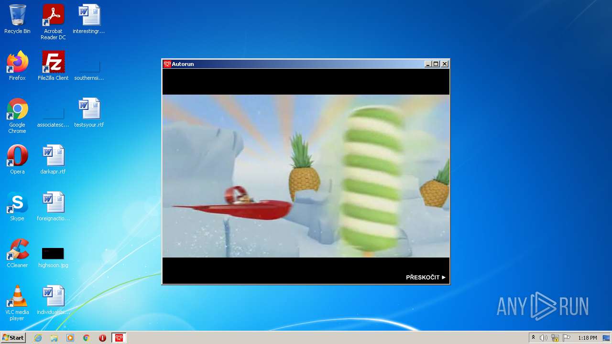Viewport: 612px width, 344px height.
Task: Select the darkapr.rtf document
Action: click(x=53, y=160)
